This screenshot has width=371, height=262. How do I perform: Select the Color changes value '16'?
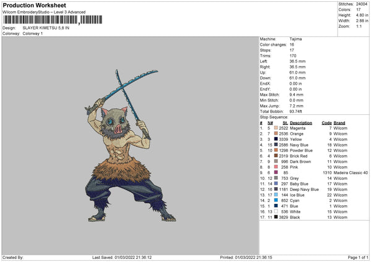[x=292, y=44]
